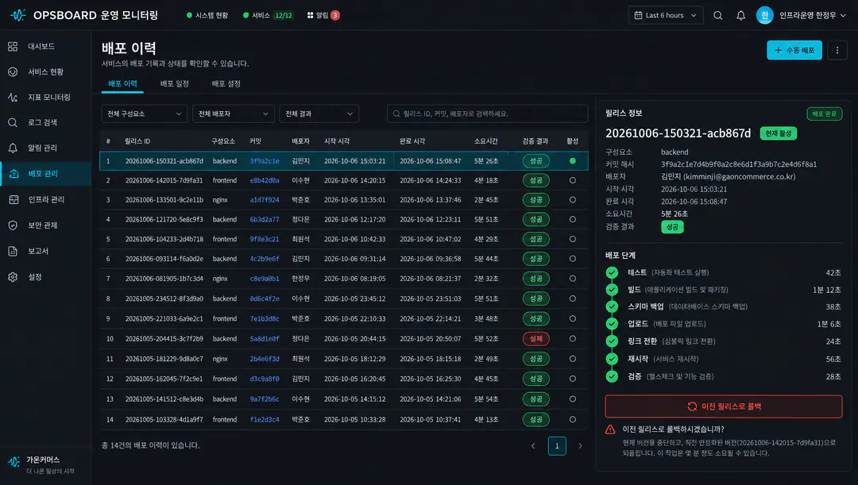Expand the 전체 결과 filter dropdown
Image resolution: width=858 pixels, height=485 pixels.
pyautogui.click(x=319, y=114)
